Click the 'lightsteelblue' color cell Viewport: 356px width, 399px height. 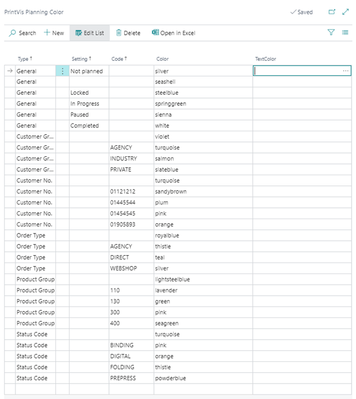(203, 279)
